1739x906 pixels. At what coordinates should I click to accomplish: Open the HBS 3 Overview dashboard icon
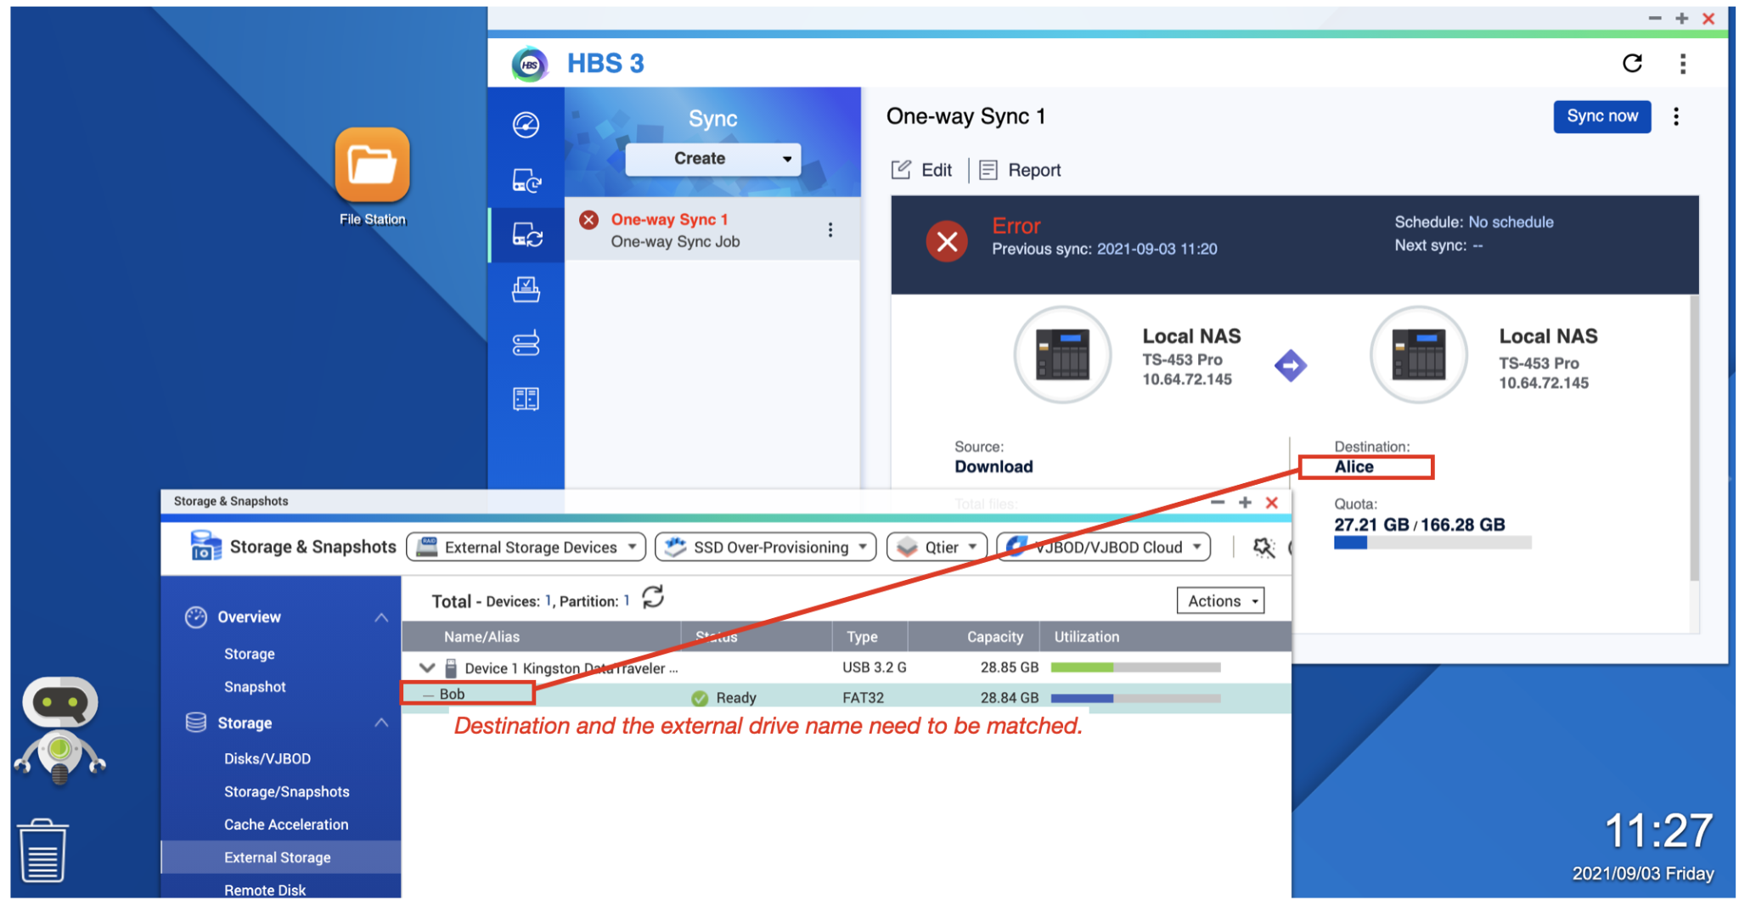coord(526,123)
